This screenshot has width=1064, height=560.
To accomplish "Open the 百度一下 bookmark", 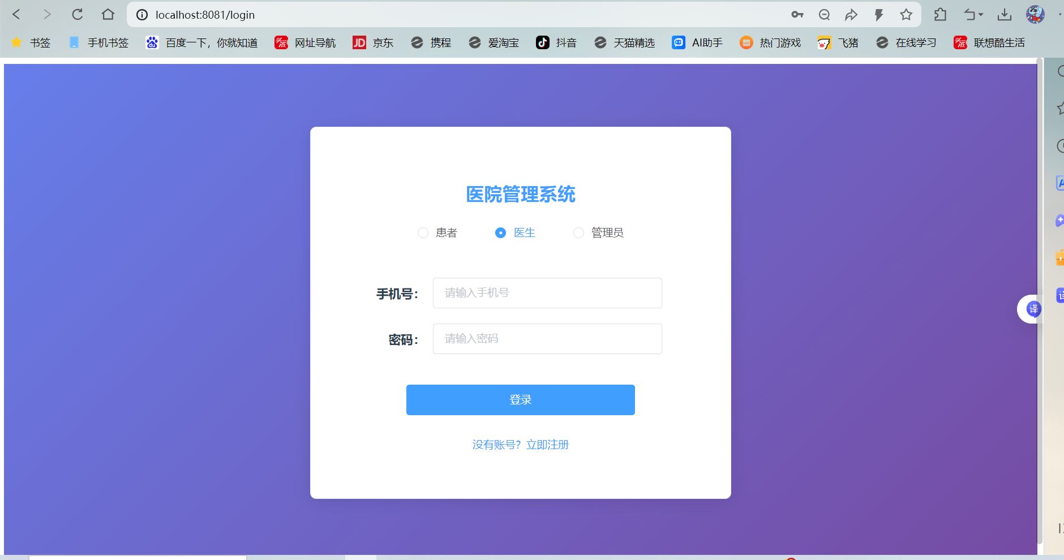I will 201,42.
